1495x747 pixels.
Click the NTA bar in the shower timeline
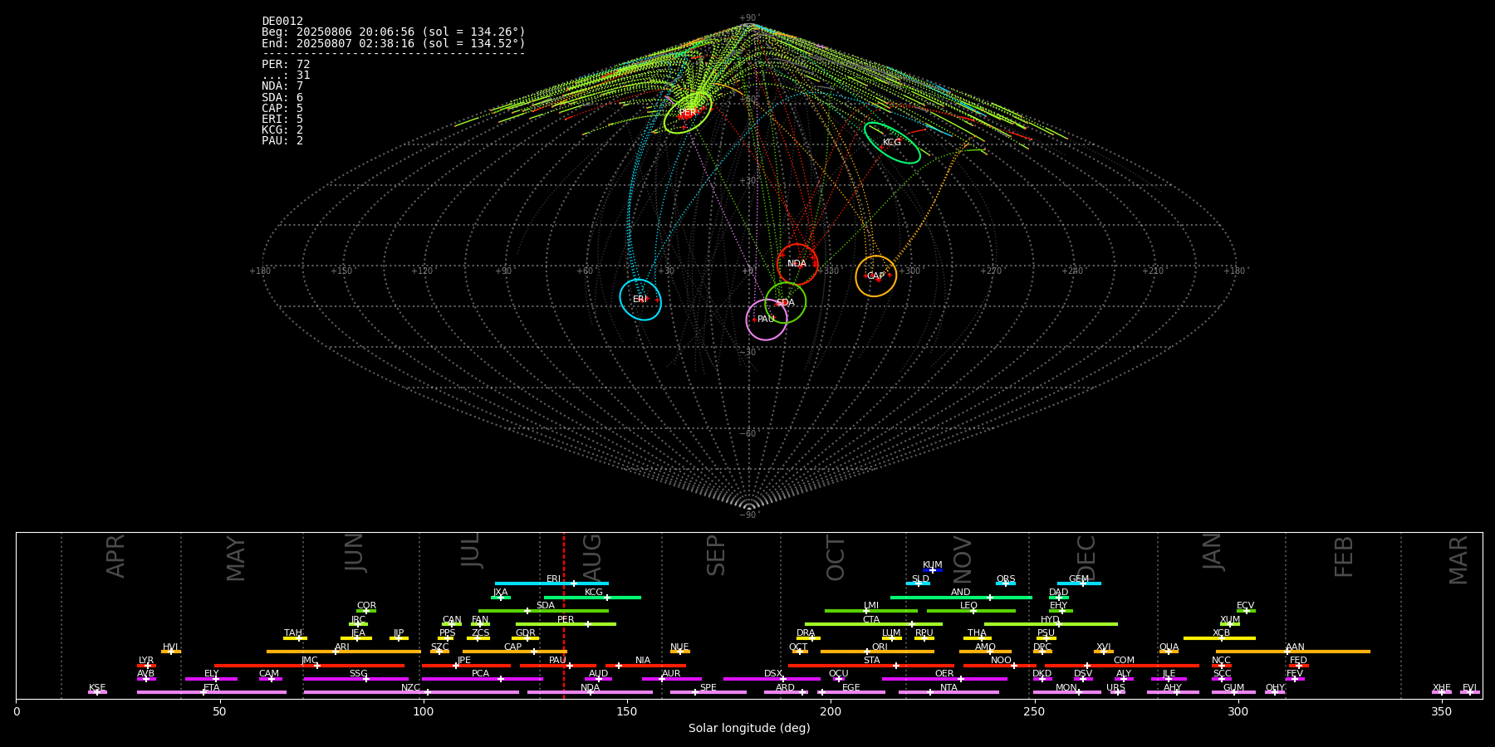[948, 692]
